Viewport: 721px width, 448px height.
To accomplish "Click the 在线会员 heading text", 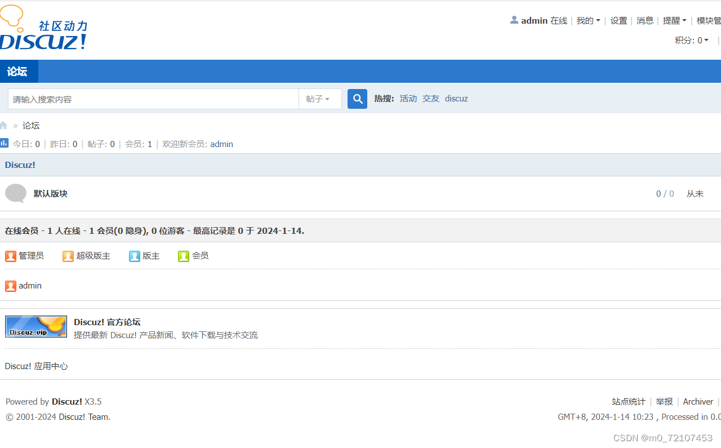I will click(x=22, y=231).
